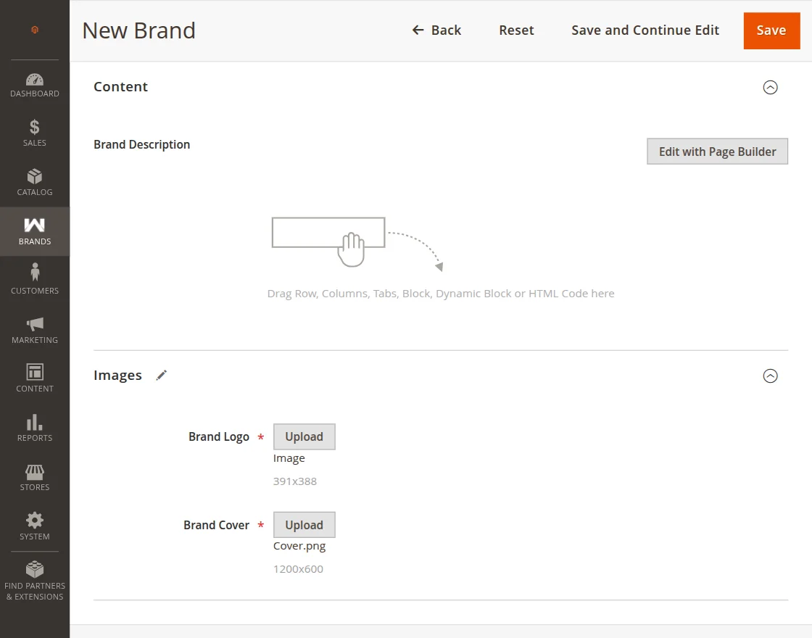Viewport: 812px width, 638px height.
Task: Click the Brand Cover field label
Action: [217, 525]
